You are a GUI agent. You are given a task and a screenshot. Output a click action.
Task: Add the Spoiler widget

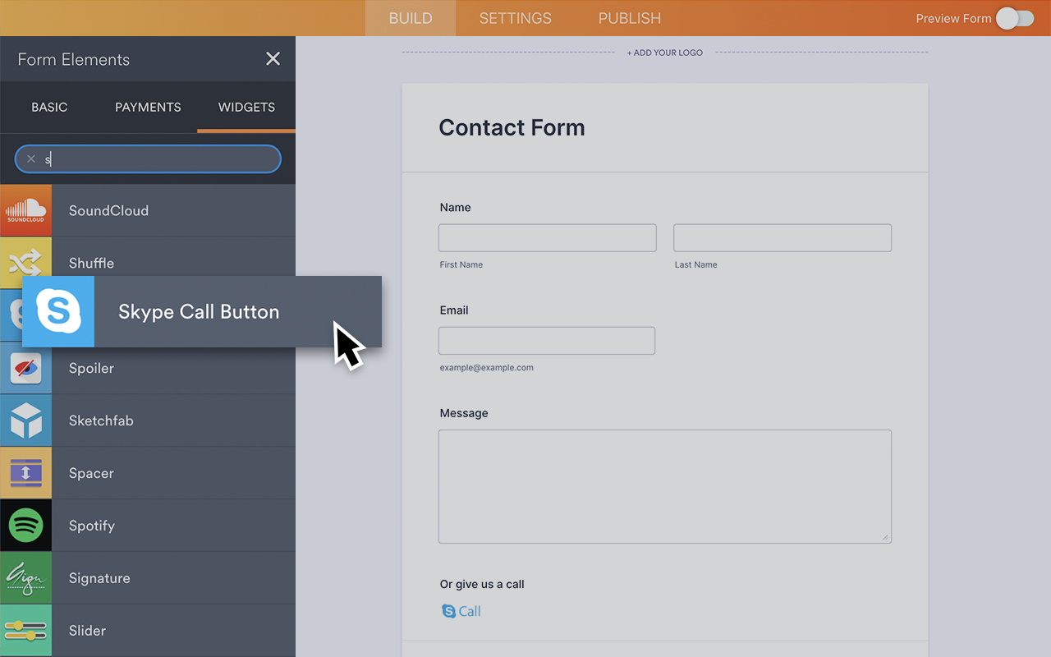point(148,368)
